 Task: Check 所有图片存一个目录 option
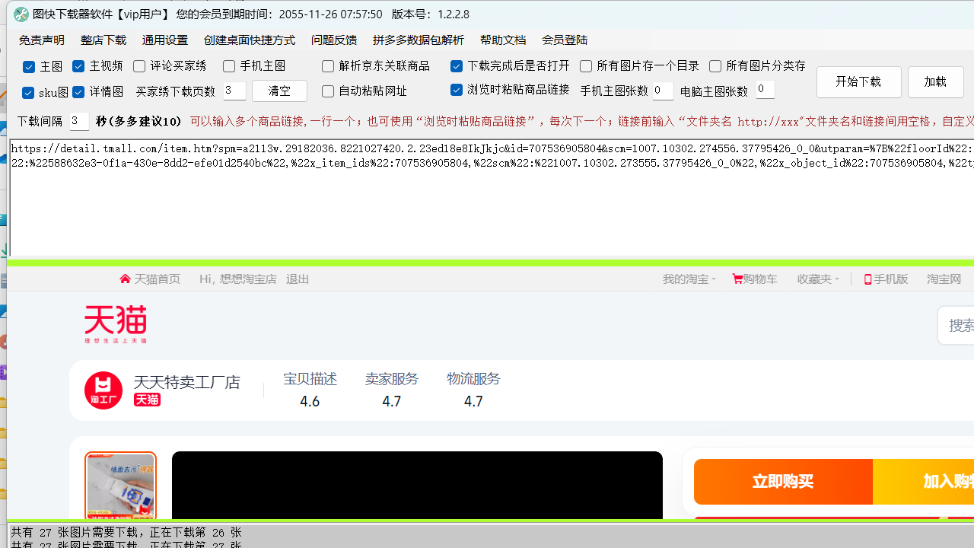pyautogui.click(x=586, y=66)
